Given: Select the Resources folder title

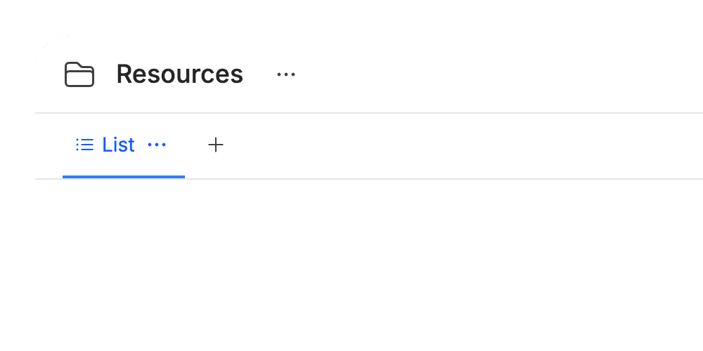Looking at the screenshot, I should pyautogui.click(x=179, y=74).
